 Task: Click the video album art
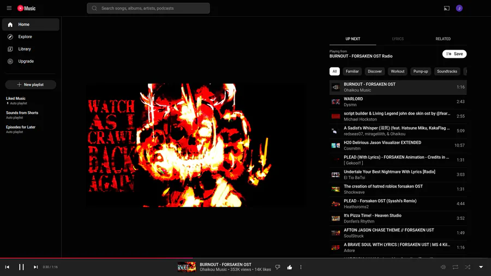[195, 145]
